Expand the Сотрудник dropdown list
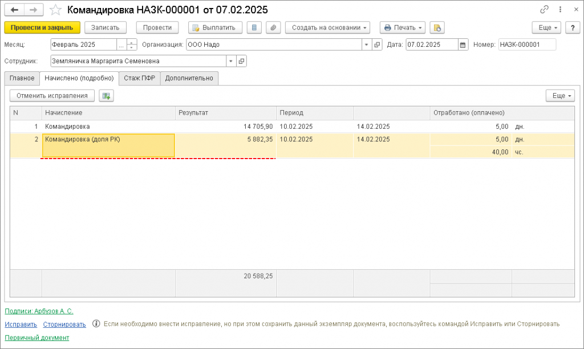The width and height of the screenshot is (584, 349). (231, 61)
